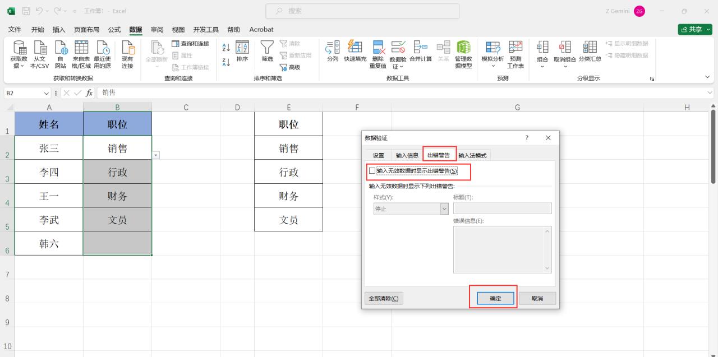
Task: Switch to the 视图 (View) ribbon tab
Action: 178,30
